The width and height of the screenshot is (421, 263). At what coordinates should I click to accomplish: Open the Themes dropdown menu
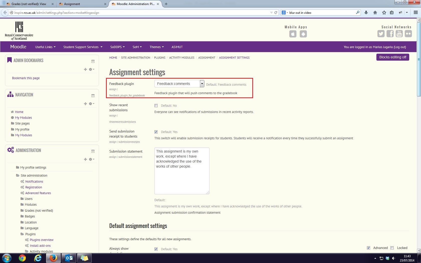[x=157, y=47]
